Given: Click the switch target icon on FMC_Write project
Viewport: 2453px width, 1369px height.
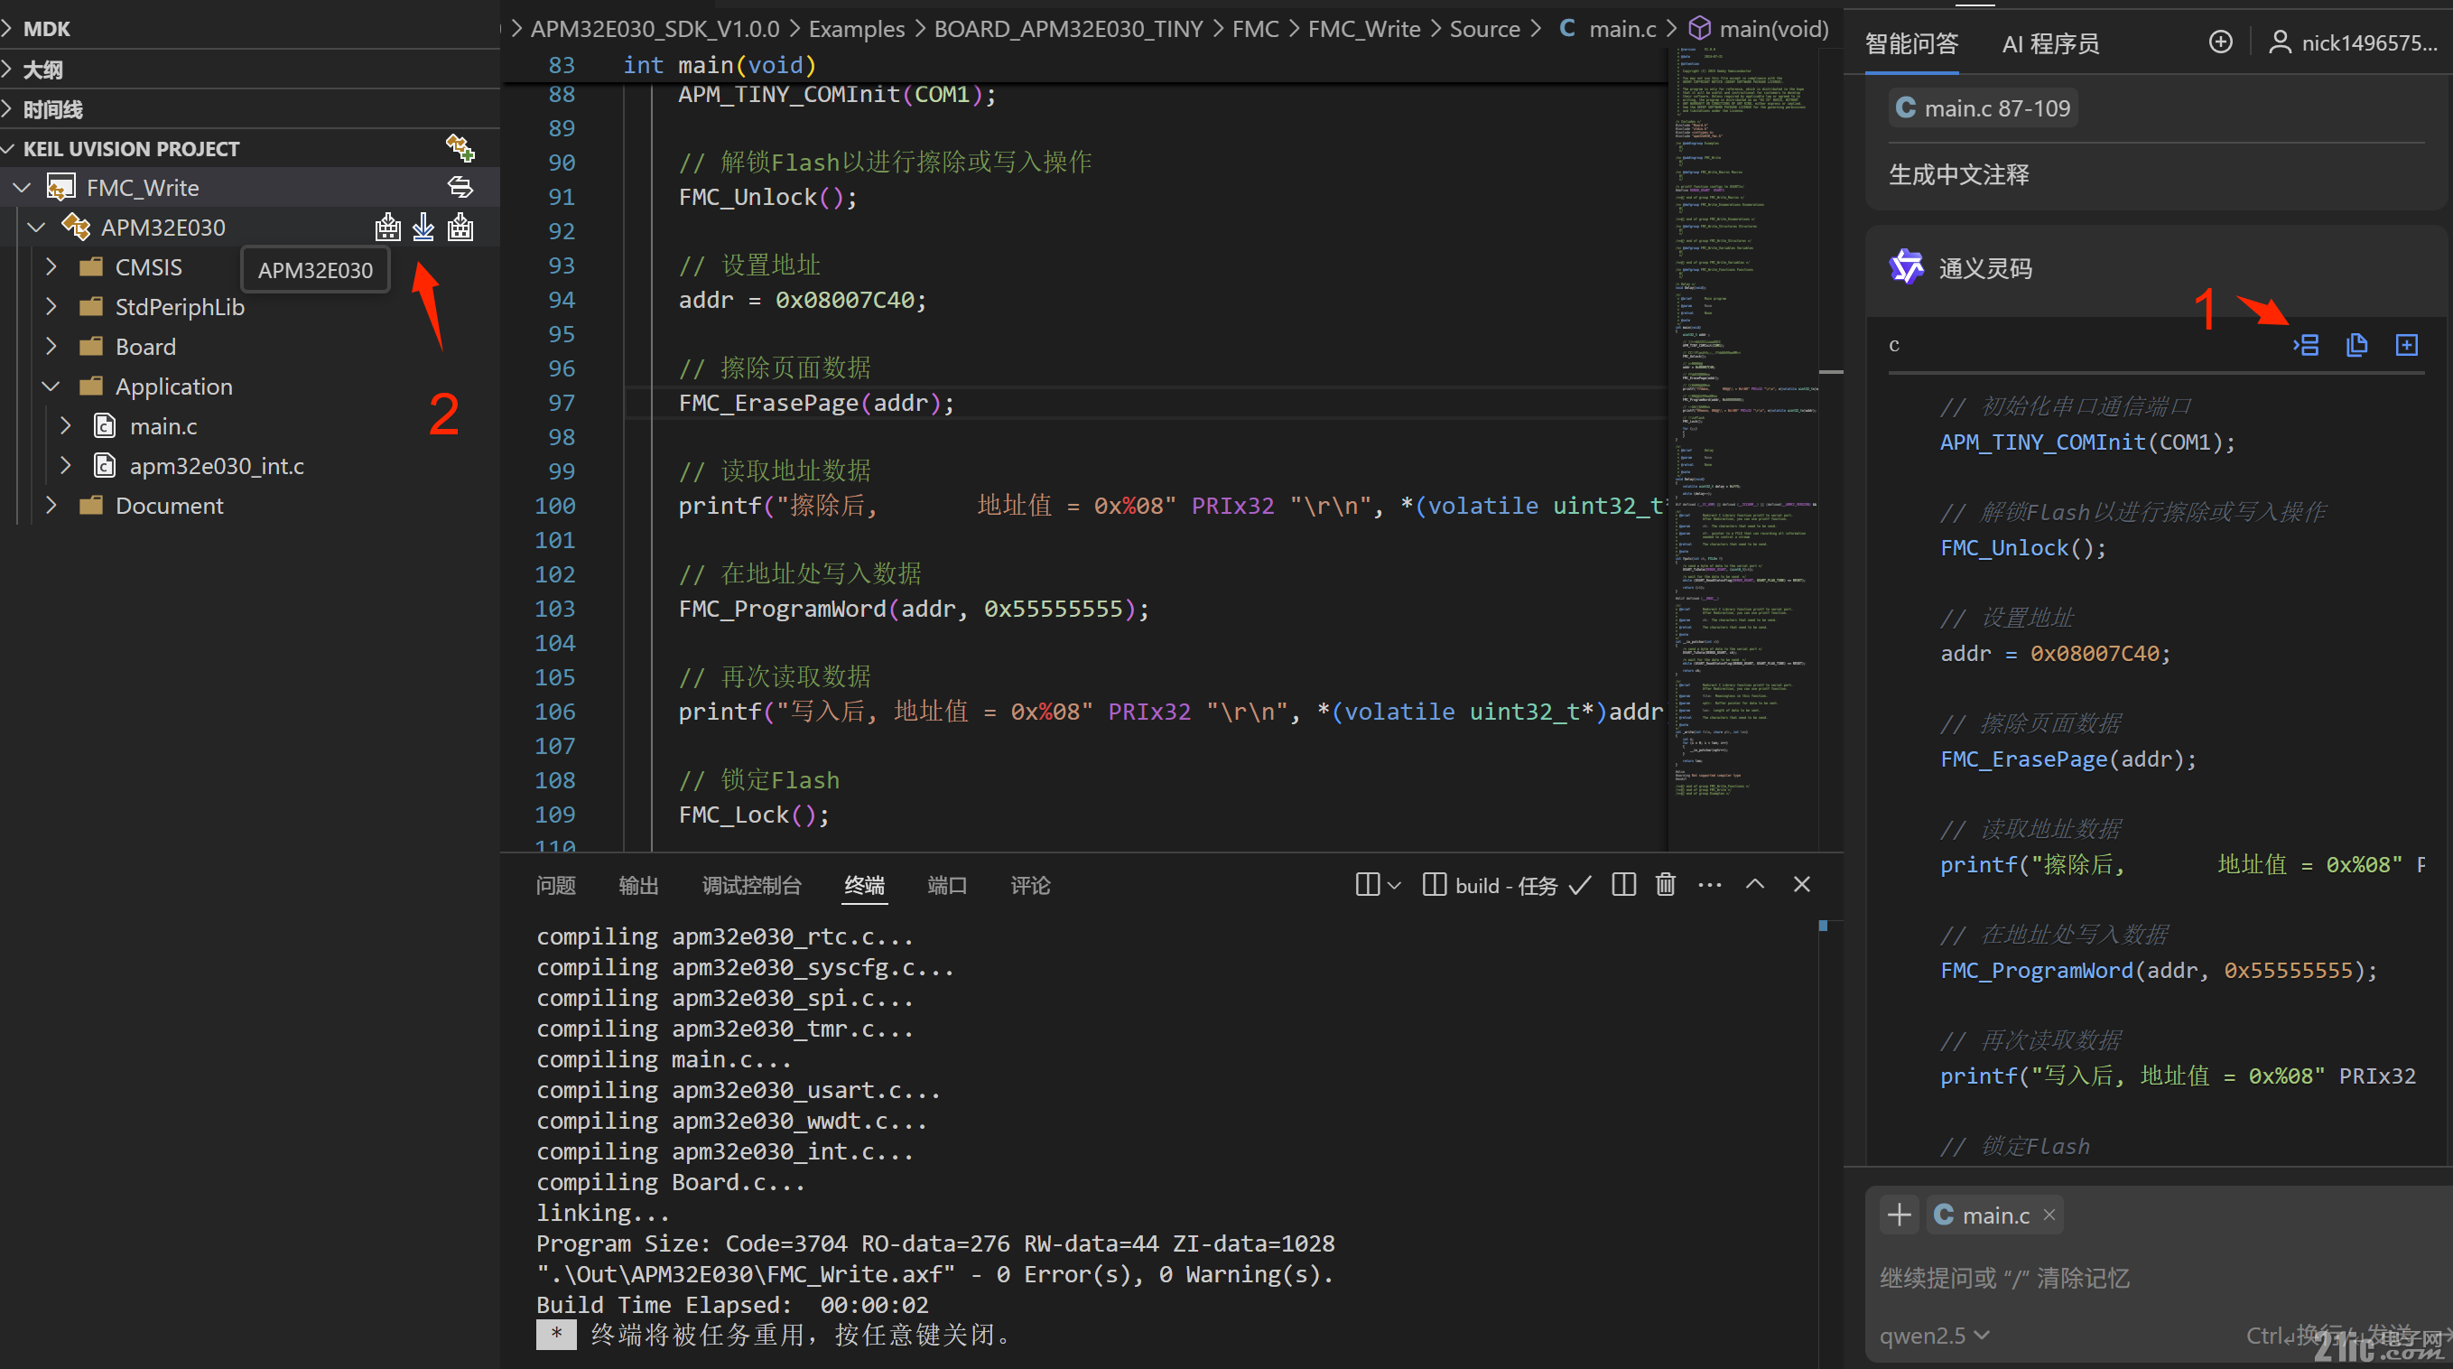Looking at the screenshot, I should (x=460, y=187).
